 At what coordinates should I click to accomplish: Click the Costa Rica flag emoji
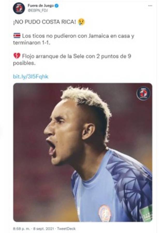tap(17, 36)
